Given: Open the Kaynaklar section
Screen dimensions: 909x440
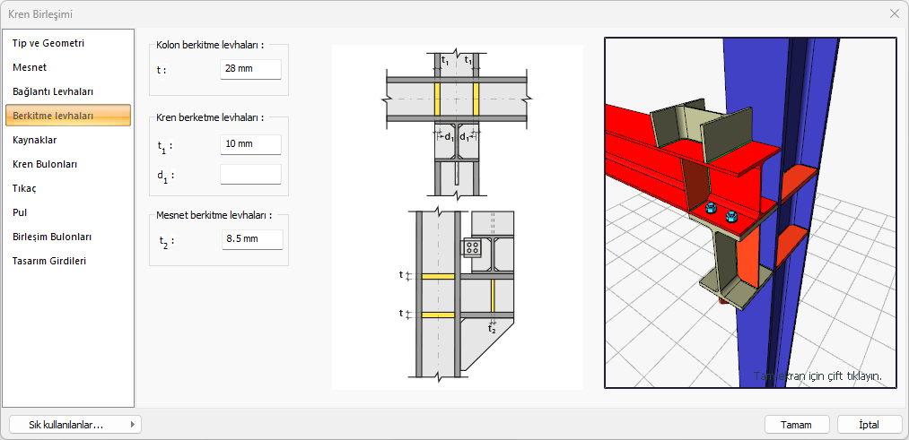Looking at the screenshot, I should [35, 140].
